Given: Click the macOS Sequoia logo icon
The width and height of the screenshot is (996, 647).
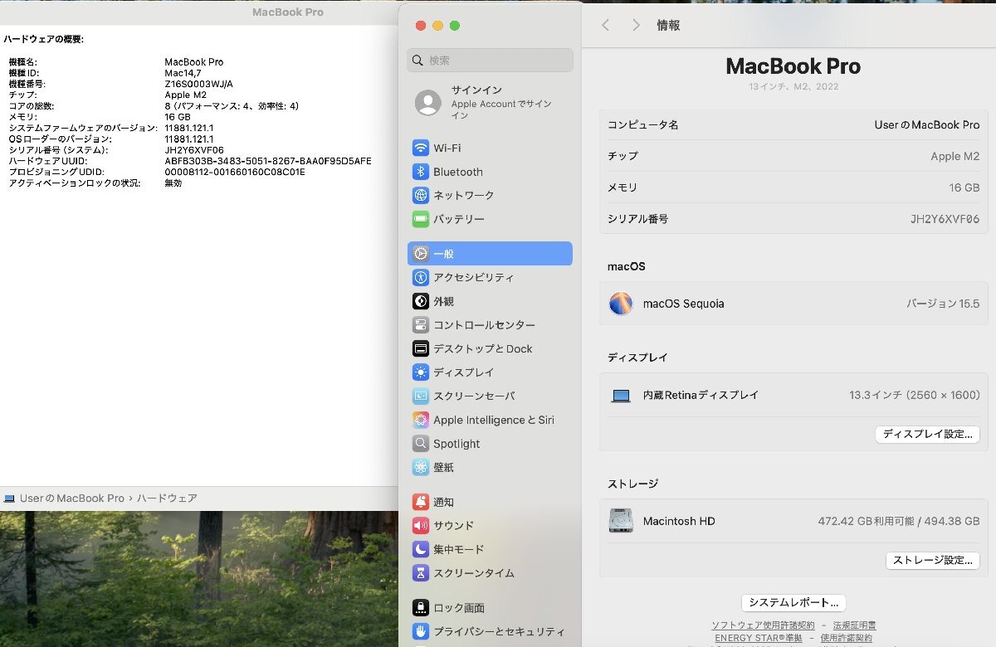Looking at the screenshot, I should [621, 304].
